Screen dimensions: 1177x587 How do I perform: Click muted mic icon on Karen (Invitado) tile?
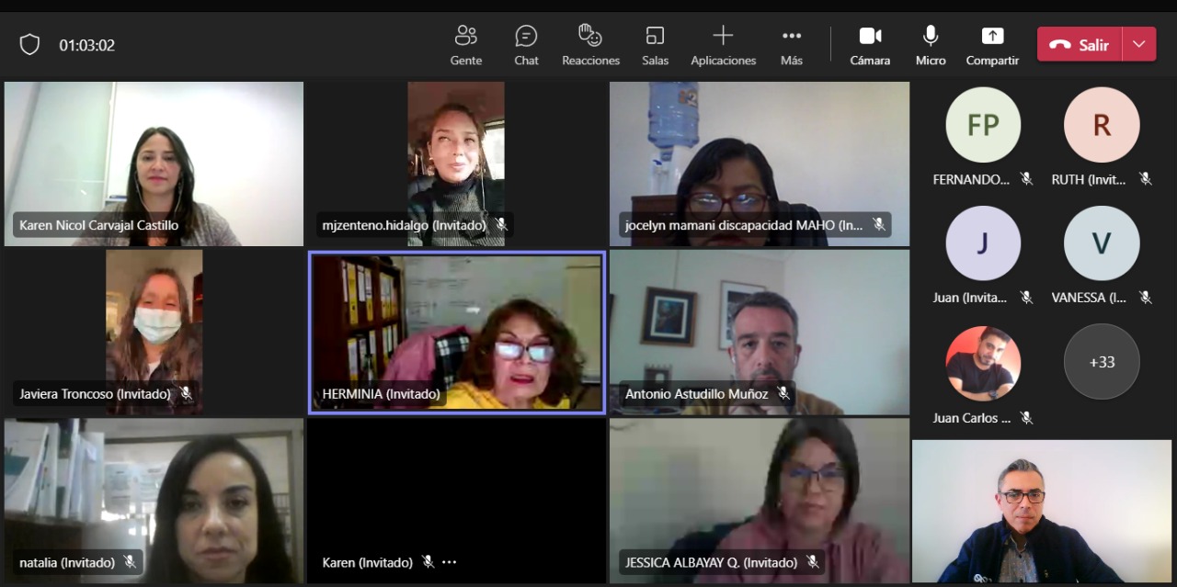[x=428, y=561]
